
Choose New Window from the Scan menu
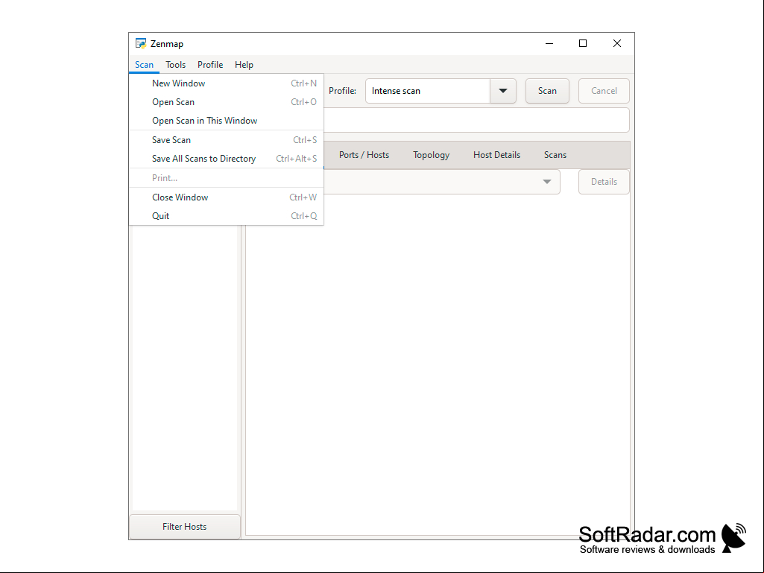(226, 83)
